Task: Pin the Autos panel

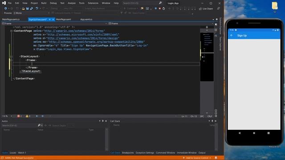Action: (x=103, y=121)
